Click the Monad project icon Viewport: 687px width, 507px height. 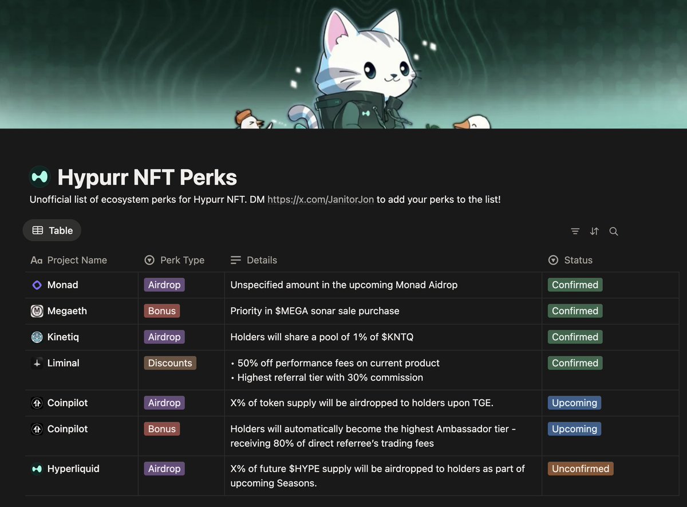[x=37, y=285]
